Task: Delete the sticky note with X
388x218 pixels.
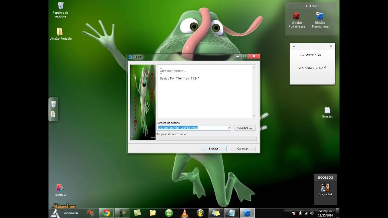Action: pyautogui.click(x=331, y=46)
